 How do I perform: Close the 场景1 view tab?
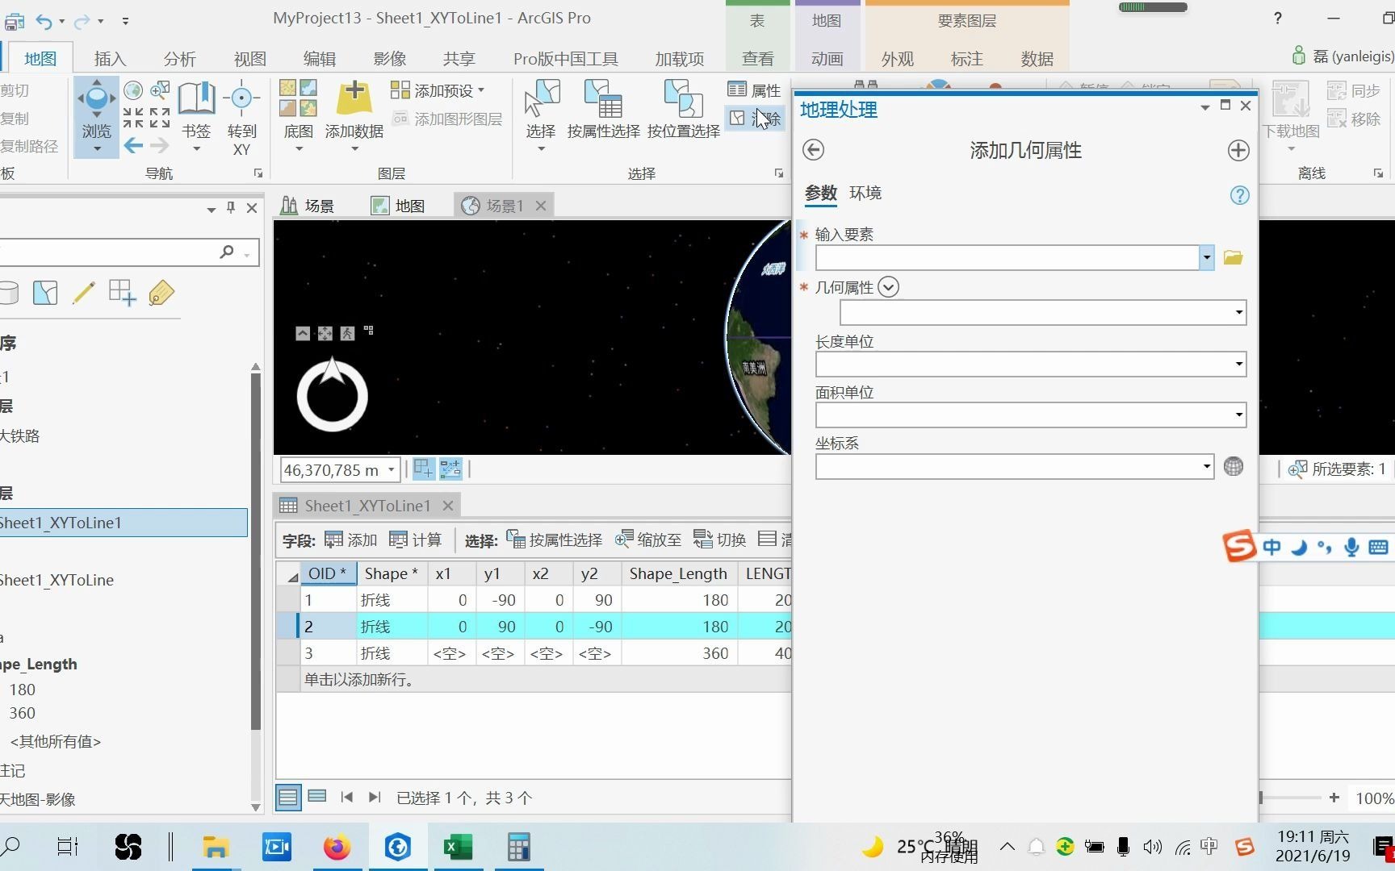tap(541, 206)
